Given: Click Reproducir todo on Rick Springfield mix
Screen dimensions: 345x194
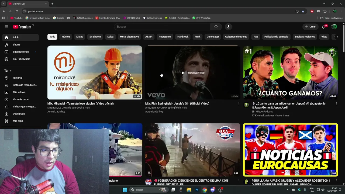Looking at the screenshot, I should tap(193, 73).
